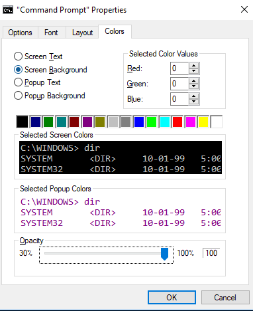
Task: Click the Command Prompt title bar icon
Action: tap(8, 10)
